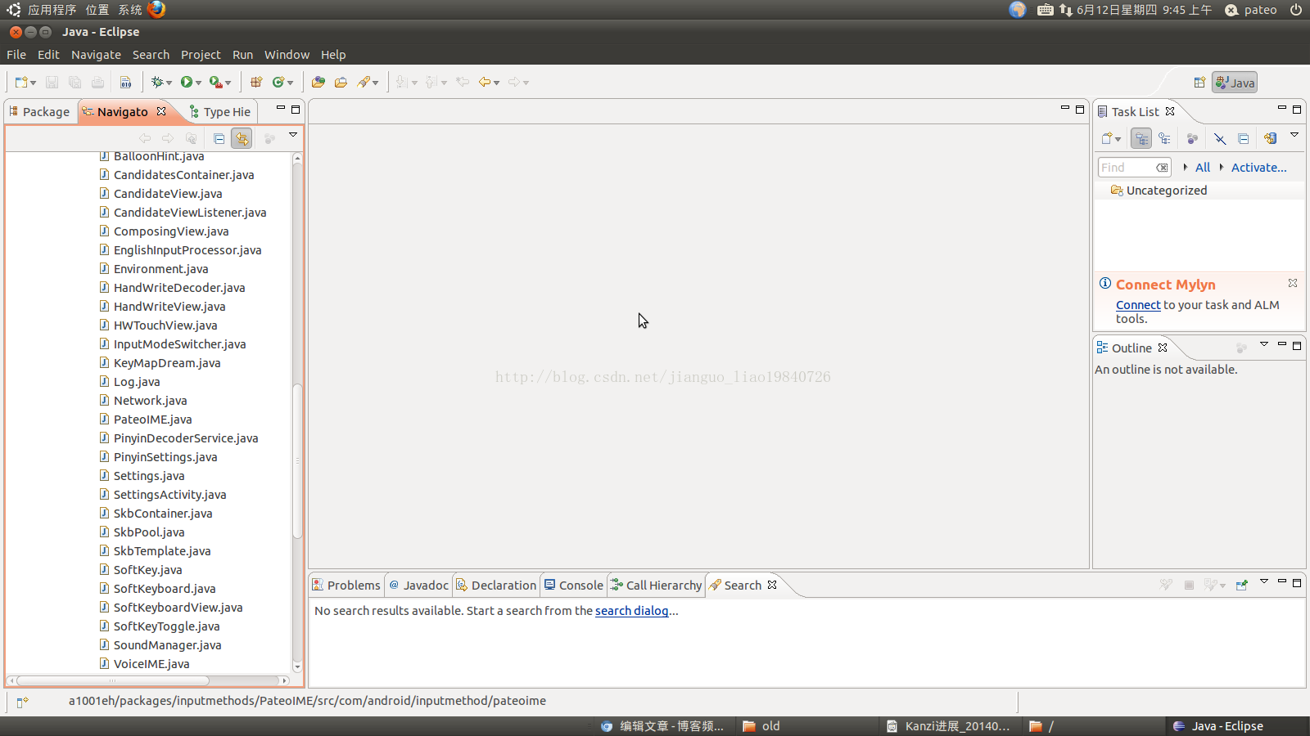Dismiss the Connect Mylyn notice
The image size is (1310, 736).
tap(1293, 283)
